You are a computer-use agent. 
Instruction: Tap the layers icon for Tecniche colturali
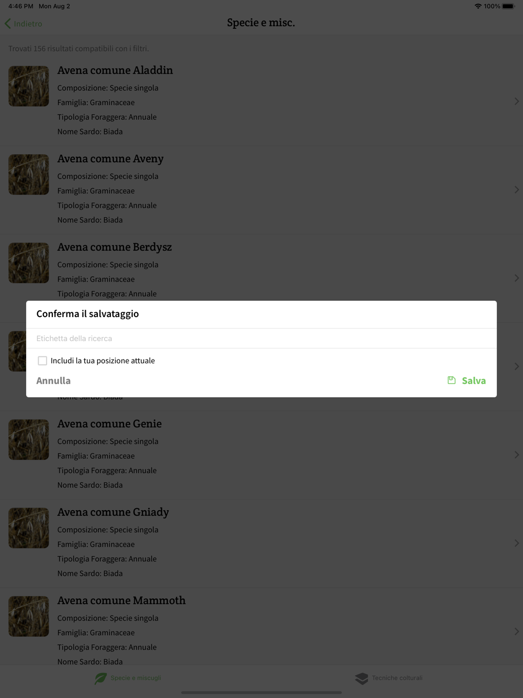pos(361,678)
